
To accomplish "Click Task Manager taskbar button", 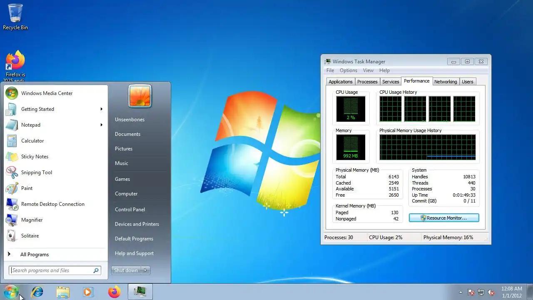I will pos(140,292).
